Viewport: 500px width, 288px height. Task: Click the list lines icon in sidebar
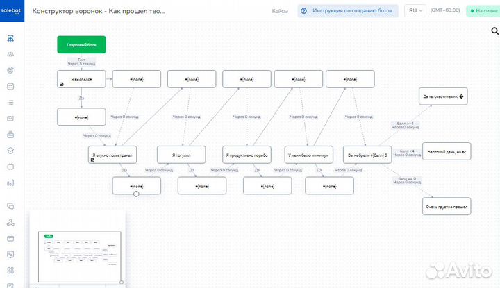pos(10,102)
